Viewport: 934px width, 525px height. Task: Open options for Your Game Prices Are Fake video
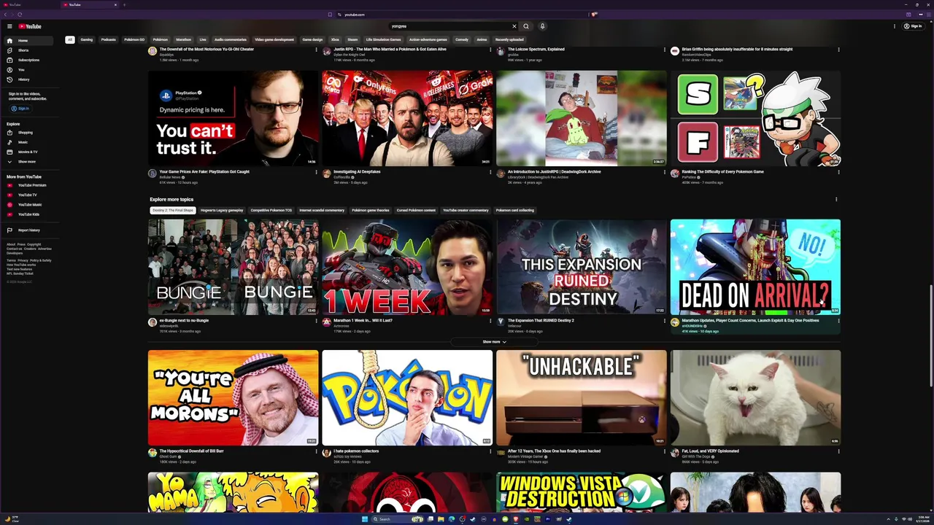316,172
